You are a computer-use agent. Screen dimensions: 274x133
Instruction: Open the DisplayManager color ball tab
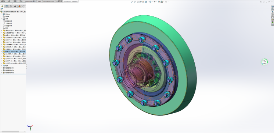pyautogui.click(x=19, y=7)
